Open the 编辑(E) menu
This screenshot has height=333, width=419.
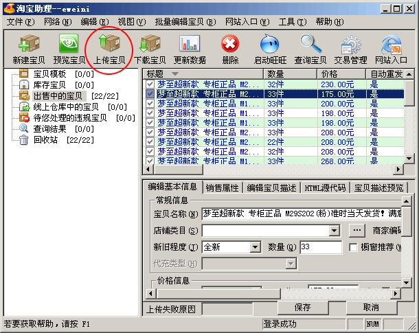click(95, 22)
